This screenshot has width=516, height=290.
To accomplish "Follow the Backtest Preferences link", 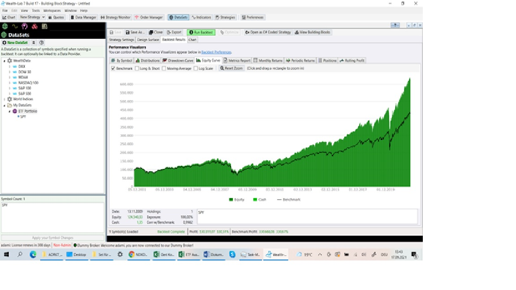I will 216,52.
